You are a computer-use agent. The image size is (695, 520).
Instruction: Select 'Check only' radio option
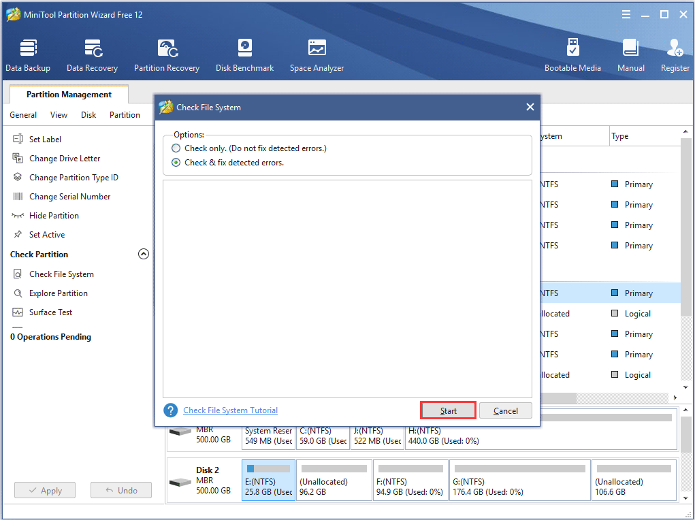176,148
